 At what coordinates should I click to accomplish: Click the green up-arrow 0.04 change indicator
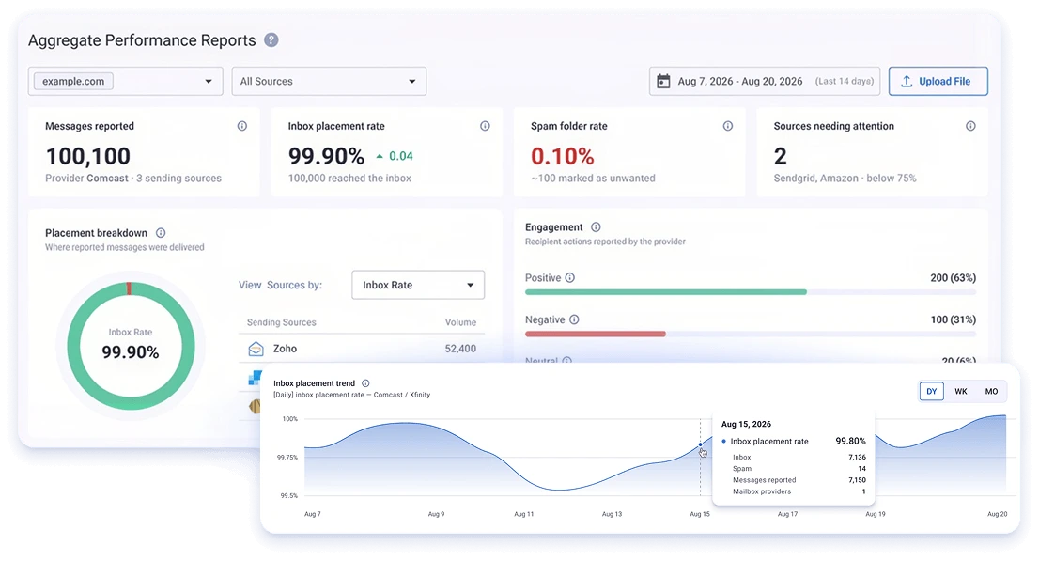pyautogui.click(x=395, y=156)
